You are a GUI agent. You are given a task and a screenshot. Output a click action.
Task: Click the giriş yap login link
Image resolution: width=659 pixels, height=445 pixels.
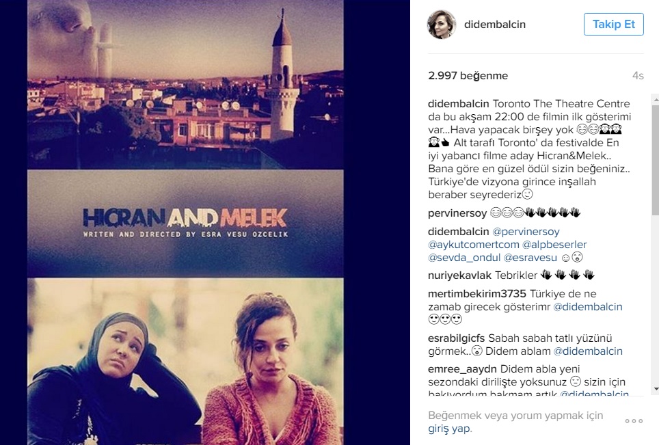click(x=449, y=429)
